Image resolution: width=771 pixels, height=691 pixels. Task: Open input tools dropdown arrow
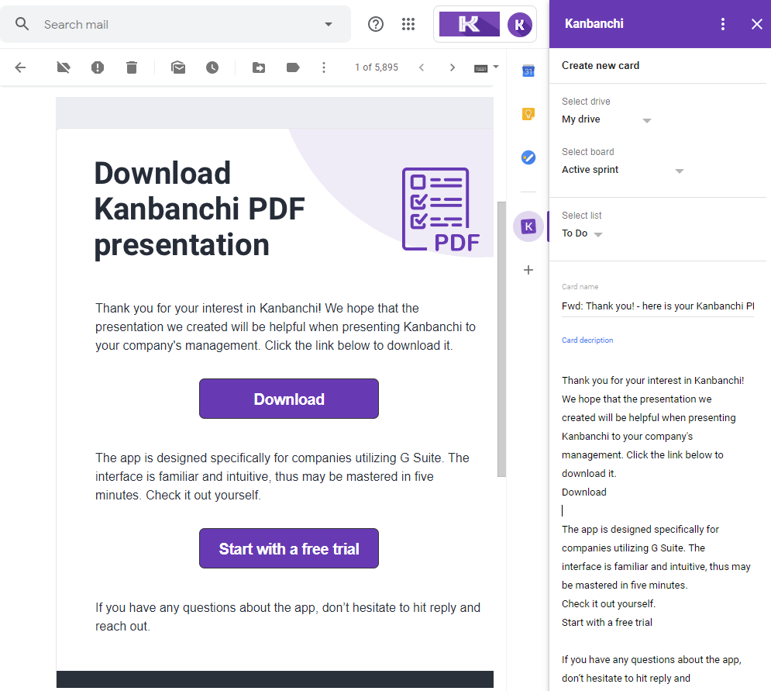[496, 67]
